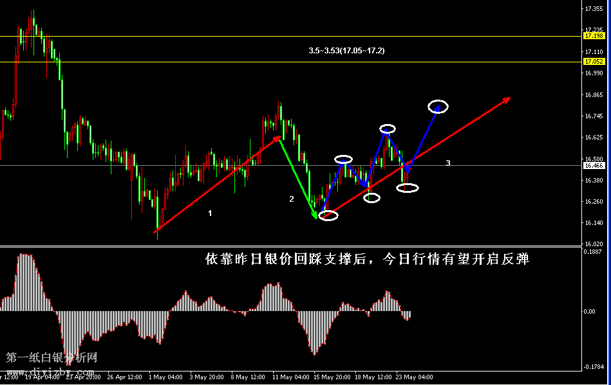The image size is (611, 385).
Task: Select the green downward arrow line
Action: coord(299,179)
